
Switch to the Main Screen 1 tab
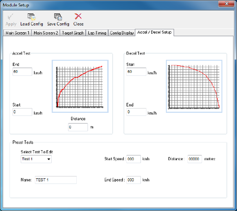(x=18, y=33)
